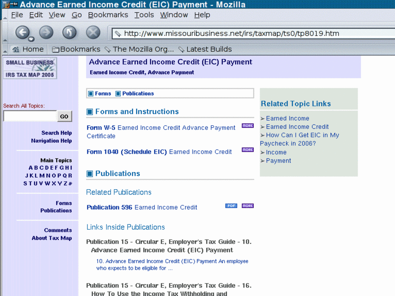Open the File menu
This screenshot has height=296, width=395.
[17, 15]
